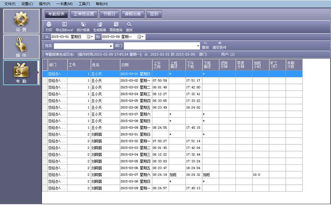Click the 打印 print icon

[x=49, y=24]
